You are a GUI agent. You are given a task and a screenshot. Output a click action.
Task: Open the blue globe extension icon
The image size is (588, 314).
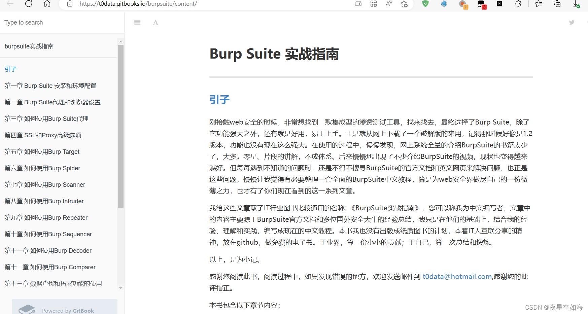click(x=444, y=4)
